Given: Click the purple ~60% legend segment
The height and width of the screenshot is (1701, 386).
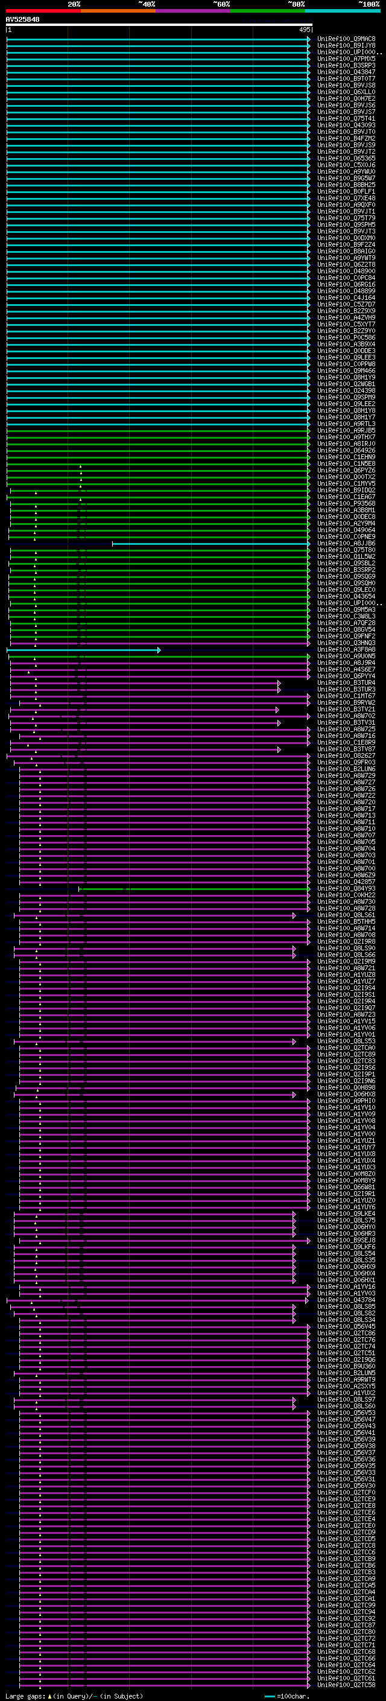Looking at the screenshot, I should (x=192, y=11).
